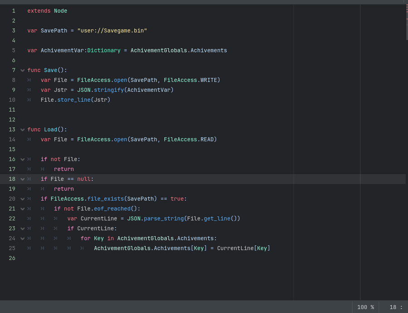Fold the 'if CurrentLine:' block
Image resolution: width=408 pixels, height=313 pixels.
click(22, 229)
